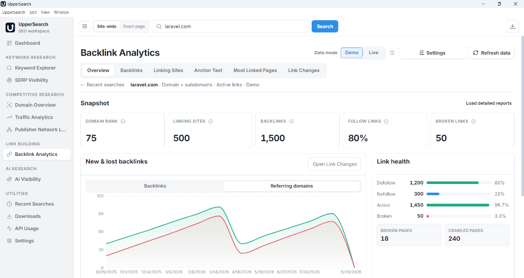The width and height of the screenshot is (524, 278).
Task: Open the Most Linked Pages tab
Action: point(255,71)
